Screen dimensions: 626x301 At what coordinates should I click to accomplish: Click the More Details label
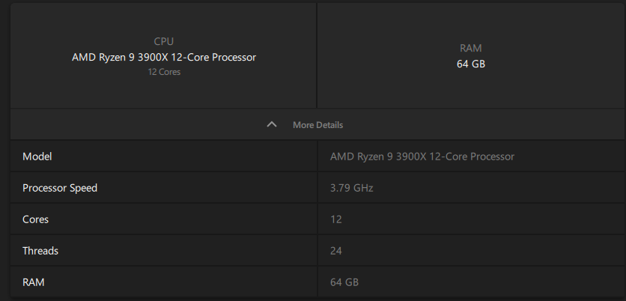click(317, 125)
